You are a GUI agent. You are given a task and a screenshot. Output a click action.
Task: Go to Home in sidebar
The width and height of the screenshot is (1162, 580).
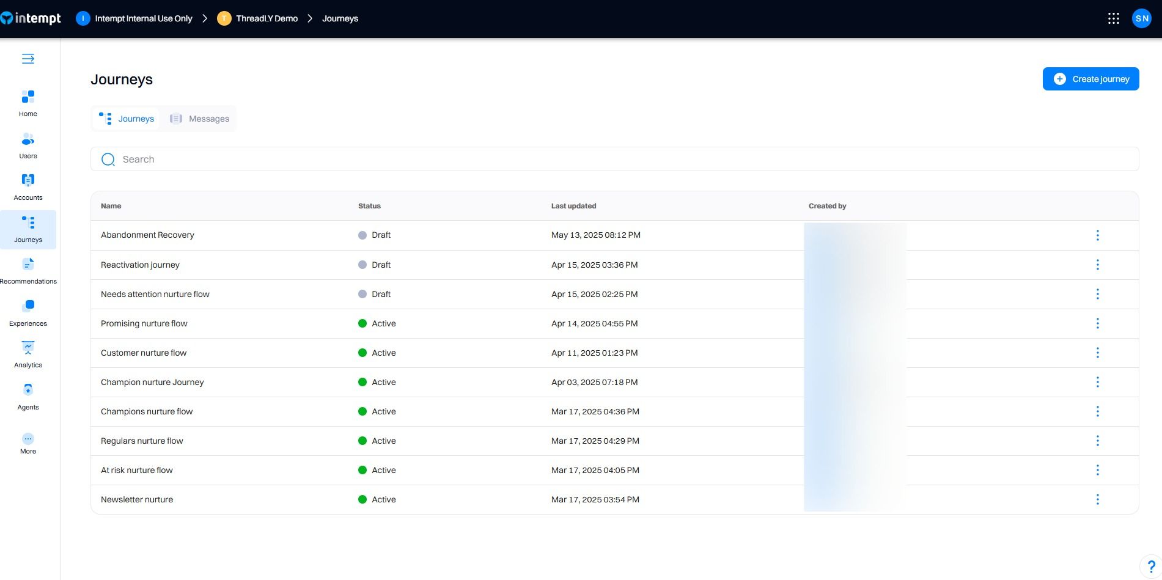pyautogui.click(x=28, y=103)
